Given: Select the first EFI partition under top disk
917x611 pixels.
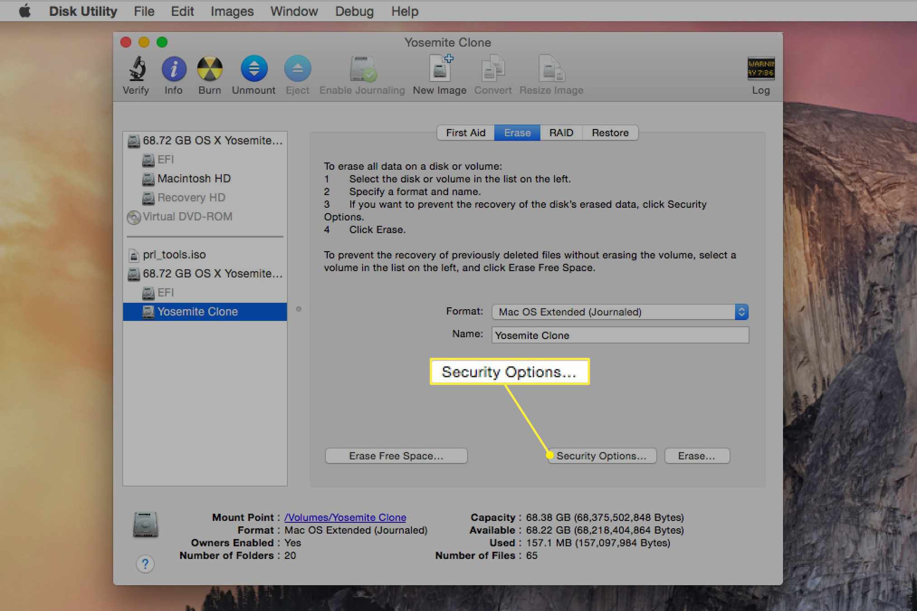Looking at the screenshot, I should click(205, 160).
